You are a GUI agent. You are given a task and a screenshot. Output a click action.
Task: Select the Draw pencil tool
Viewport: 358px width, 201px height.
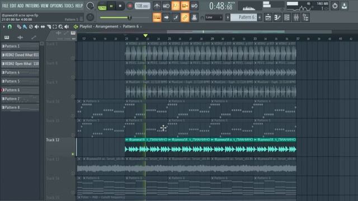pyautogui.click(x=18, y=27)
